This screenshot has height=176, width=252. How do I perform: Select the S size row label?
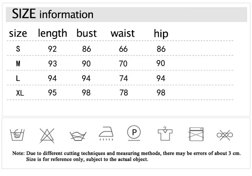coord(18,49)
